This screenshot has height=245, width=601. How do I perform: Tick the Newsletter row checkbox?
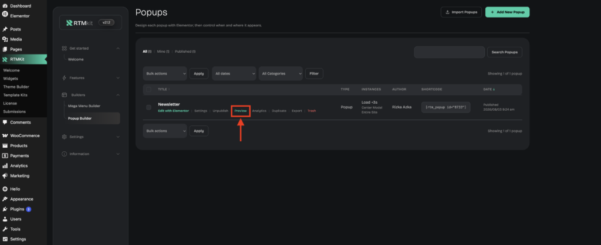click(x=148, y=107)
